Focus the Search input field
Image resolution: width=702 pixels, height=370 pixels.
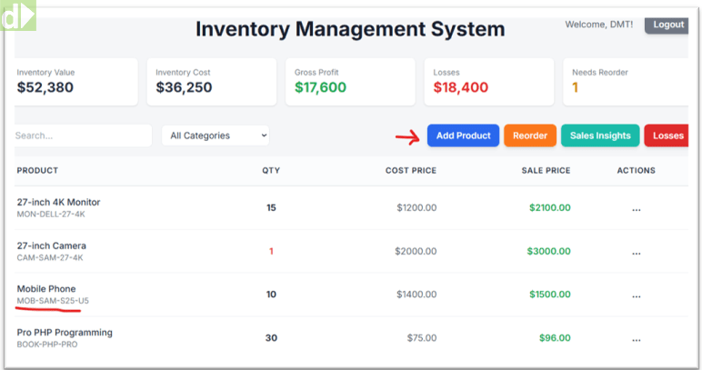[x=81, y=135]
